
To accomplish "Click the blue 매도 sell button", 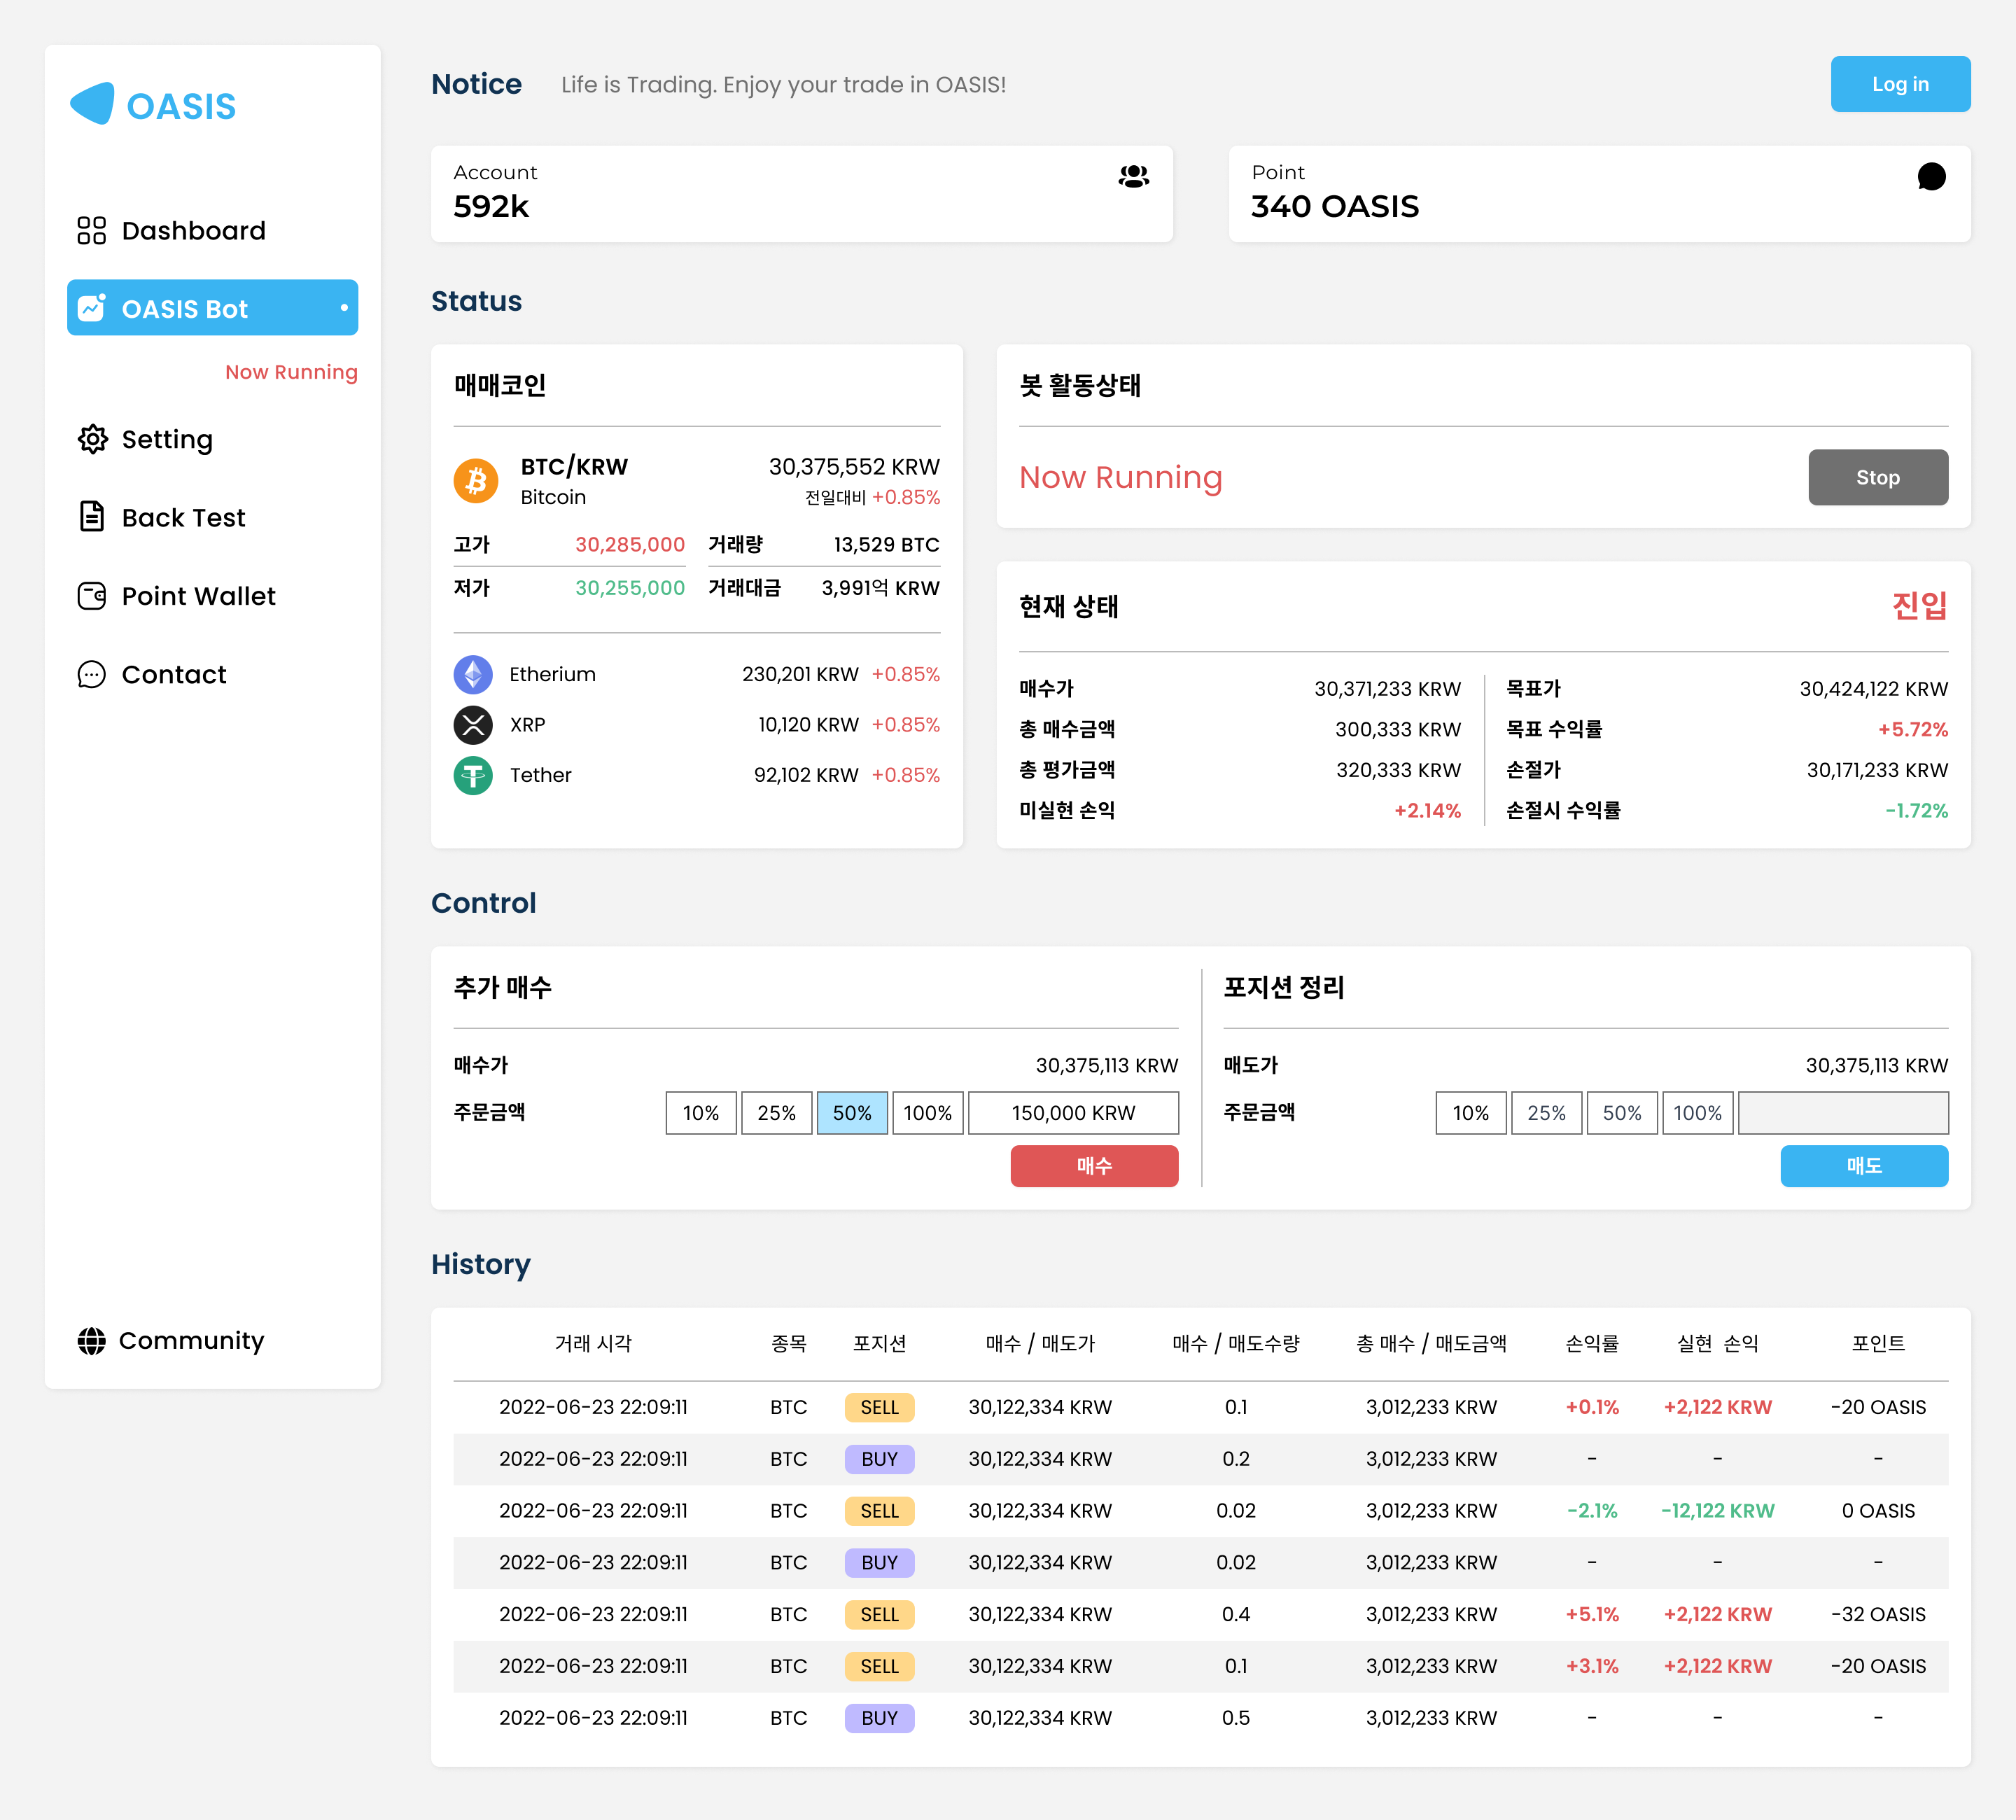I will pos(1864,1166).
